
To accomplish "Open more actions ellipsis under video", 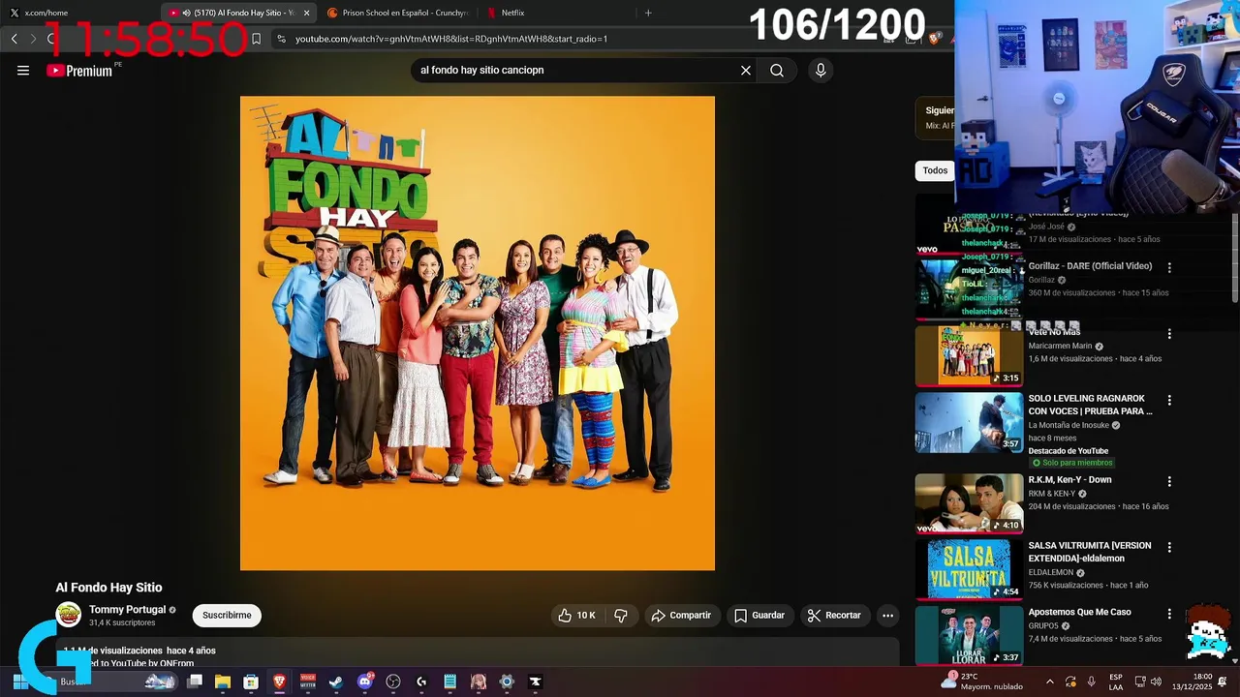I will point(887,615).
